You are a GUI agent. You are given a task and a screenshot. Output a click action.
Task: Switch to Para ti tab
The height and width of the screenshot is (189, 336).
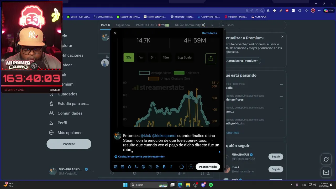pyautogui.click(x=106, y=25)
